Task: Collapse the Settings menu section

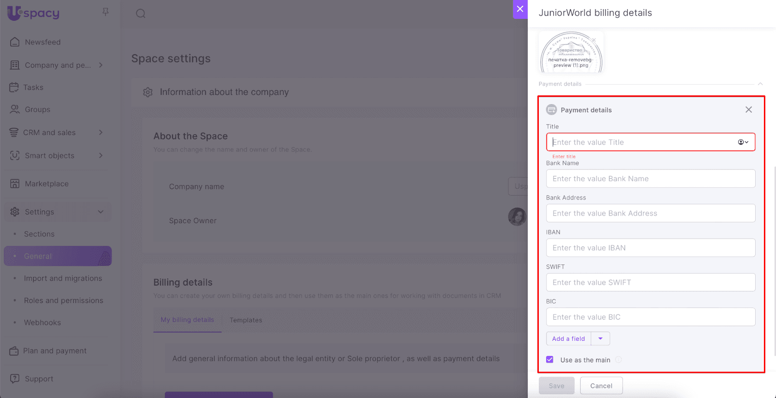Action: 101,212
